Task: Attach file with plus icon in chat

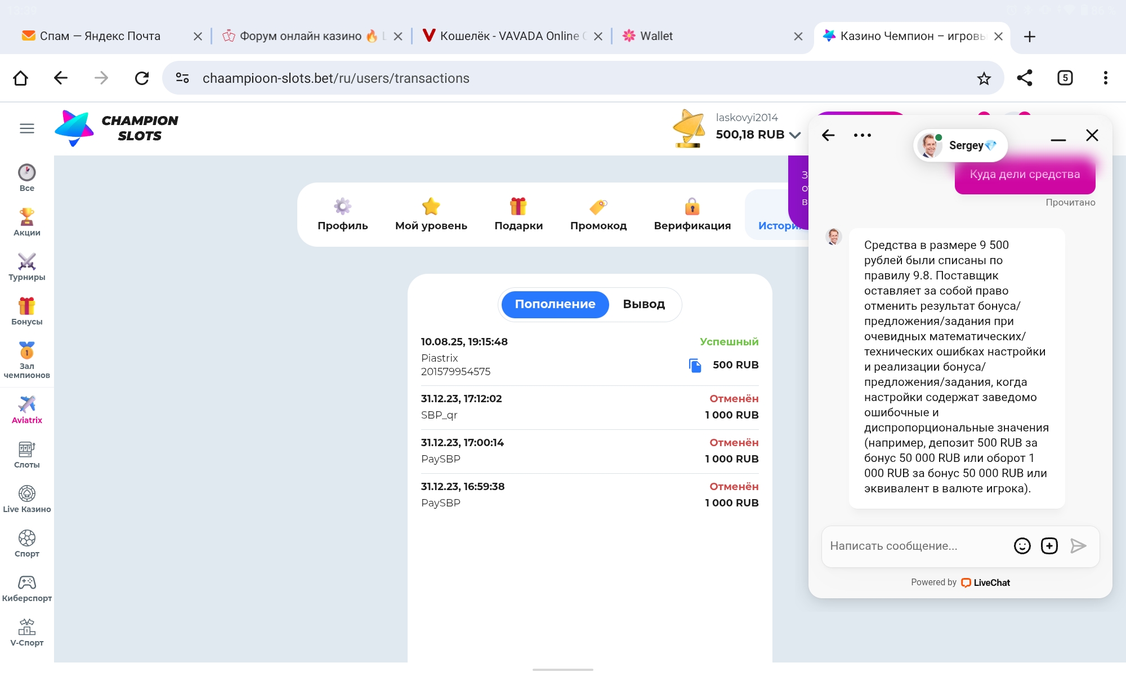Action: pyautogui.click(x=1049, y=546)
